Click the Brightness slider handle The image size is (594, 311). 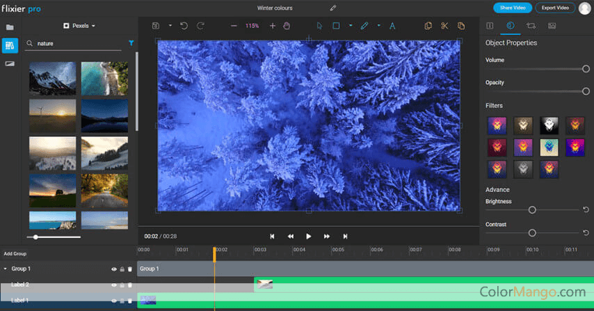(x=532, y=209)
